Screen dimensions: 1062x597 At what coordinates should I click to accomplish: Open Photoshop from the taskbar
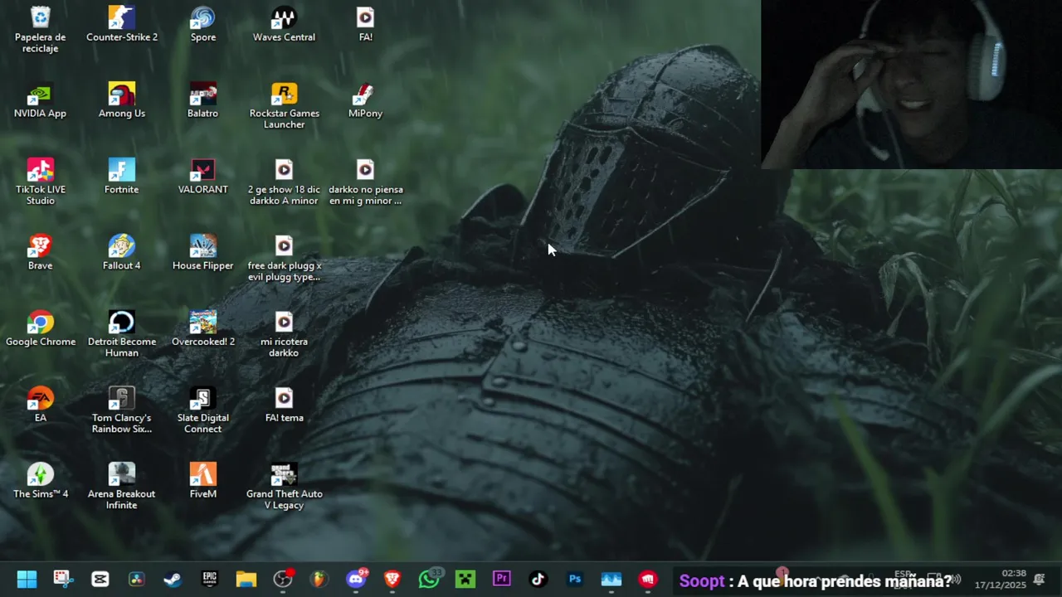[x=575, y=579]
